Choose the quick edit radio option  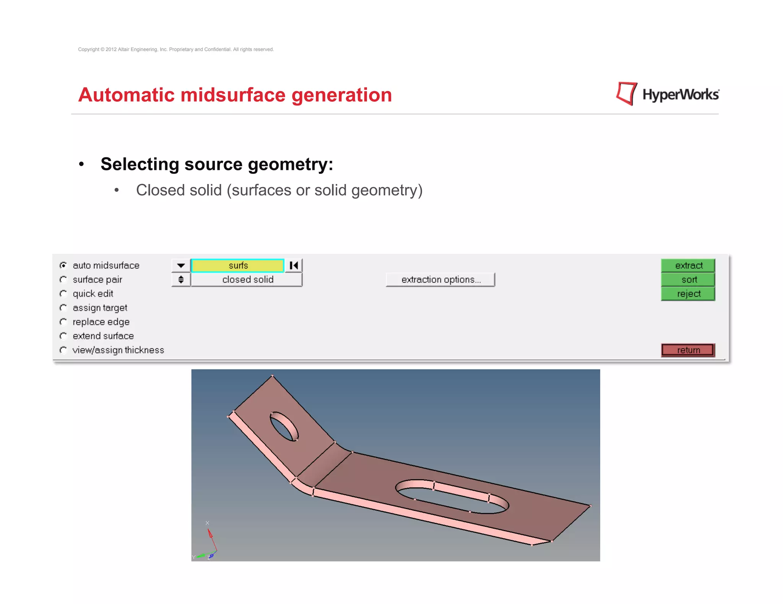pos(63,294)
